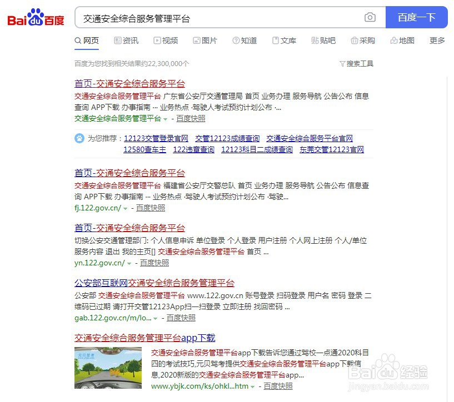This screenshot has height=402, width=454.
Task: Open the 地图 tab
Action: [x=402, y=41]
